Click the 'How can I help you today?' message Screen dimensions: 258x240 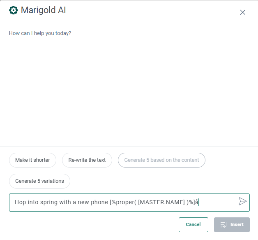click(40, 33)
